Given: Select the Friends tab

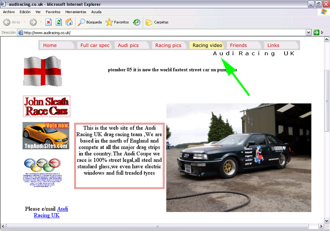Looking at the screenshot, I should pyautogui.click(x=244, y=45).
